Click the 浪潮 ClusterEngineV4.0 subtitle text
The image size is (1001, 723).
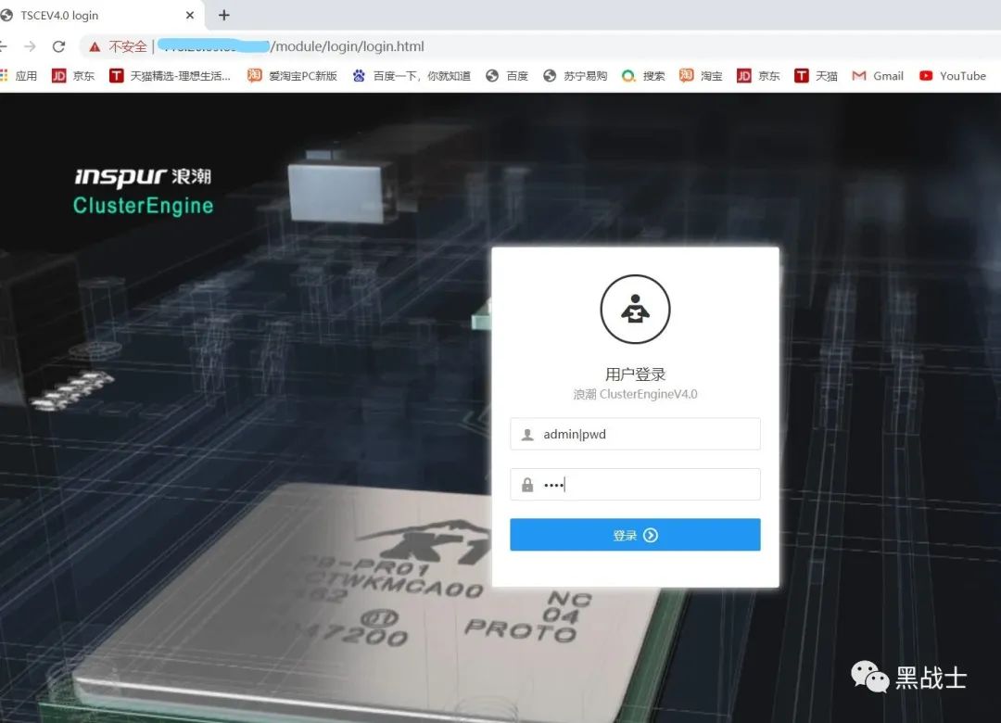pyautogui.click(x=635, y=394)
